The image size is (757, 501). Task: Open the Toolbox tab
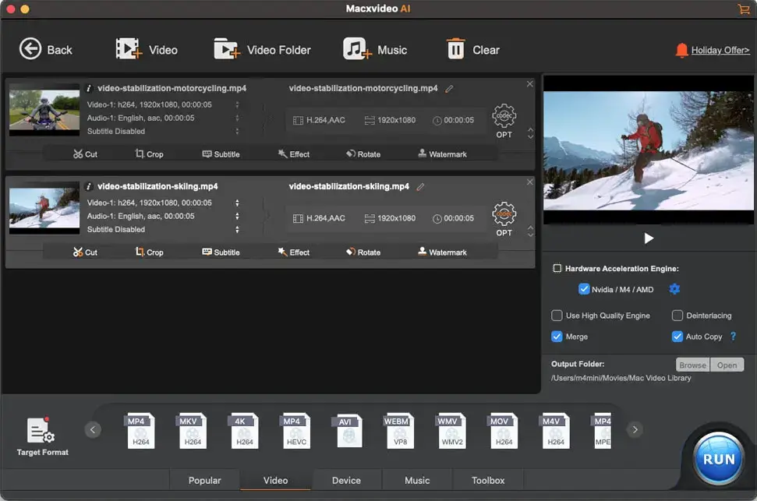487,480
